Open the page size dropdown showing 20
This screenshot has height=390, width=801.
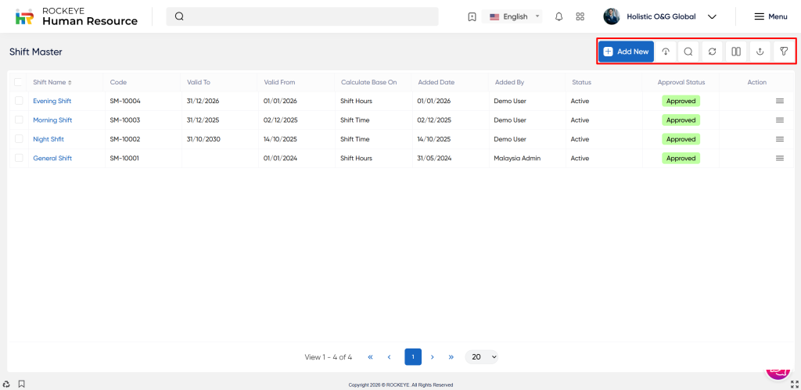tap(482, 356)
